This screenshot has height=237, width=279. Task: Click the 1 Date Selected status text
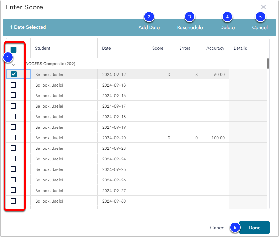click(28, 27)
